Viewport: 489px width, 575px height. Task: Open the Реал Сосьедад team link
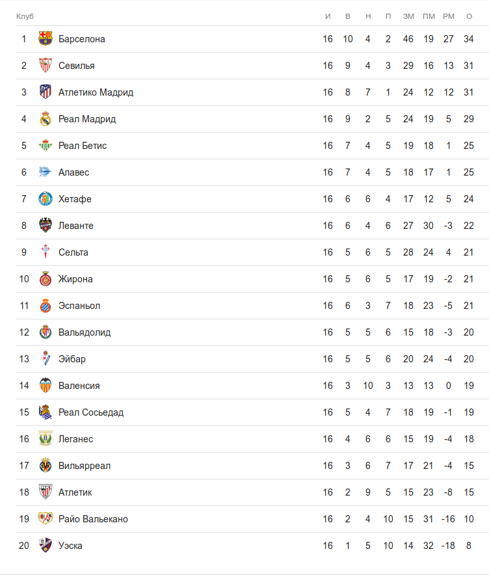tap(91, 412)
